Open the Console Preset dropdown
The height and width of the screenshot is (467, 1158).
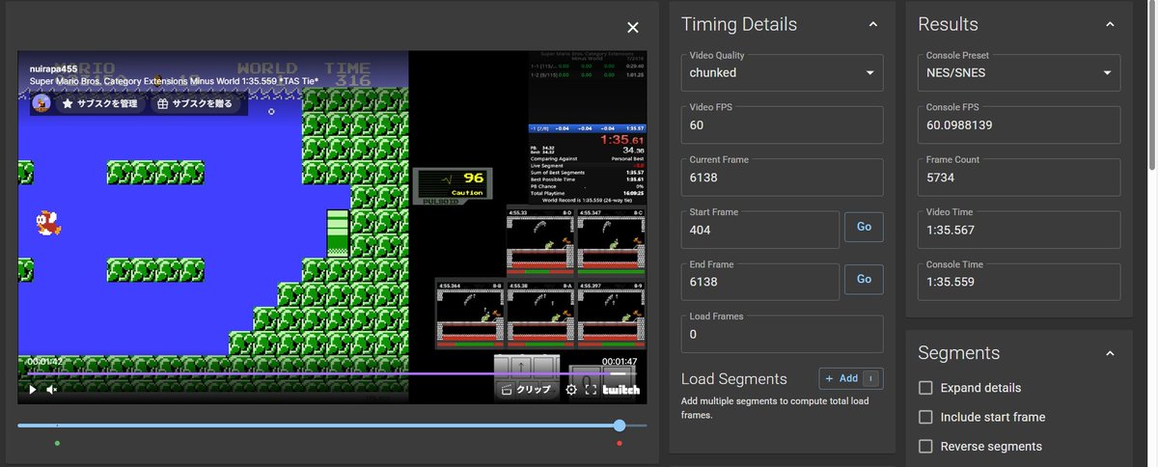pyautogui.click(x=1019, y=72)
